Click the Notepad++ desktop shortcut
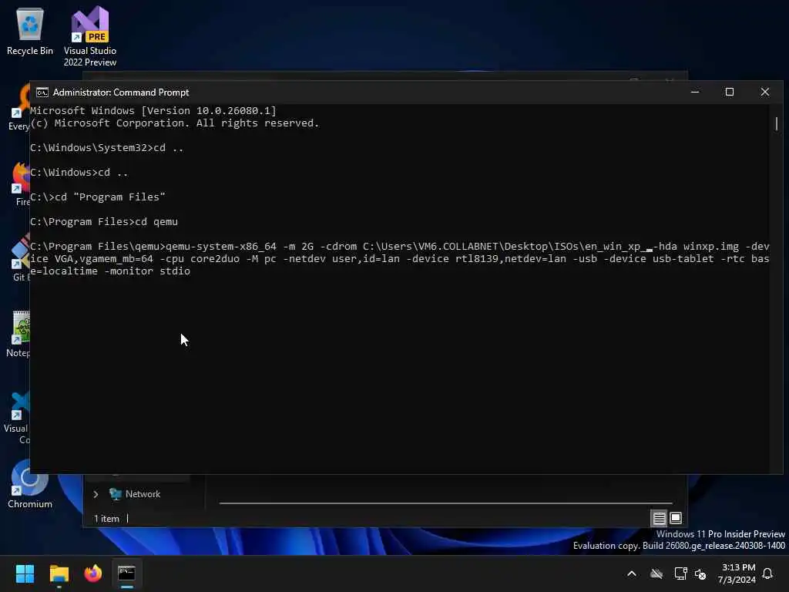Image resolution: width=789 pixels, height=592 pixels. point(18,334)
